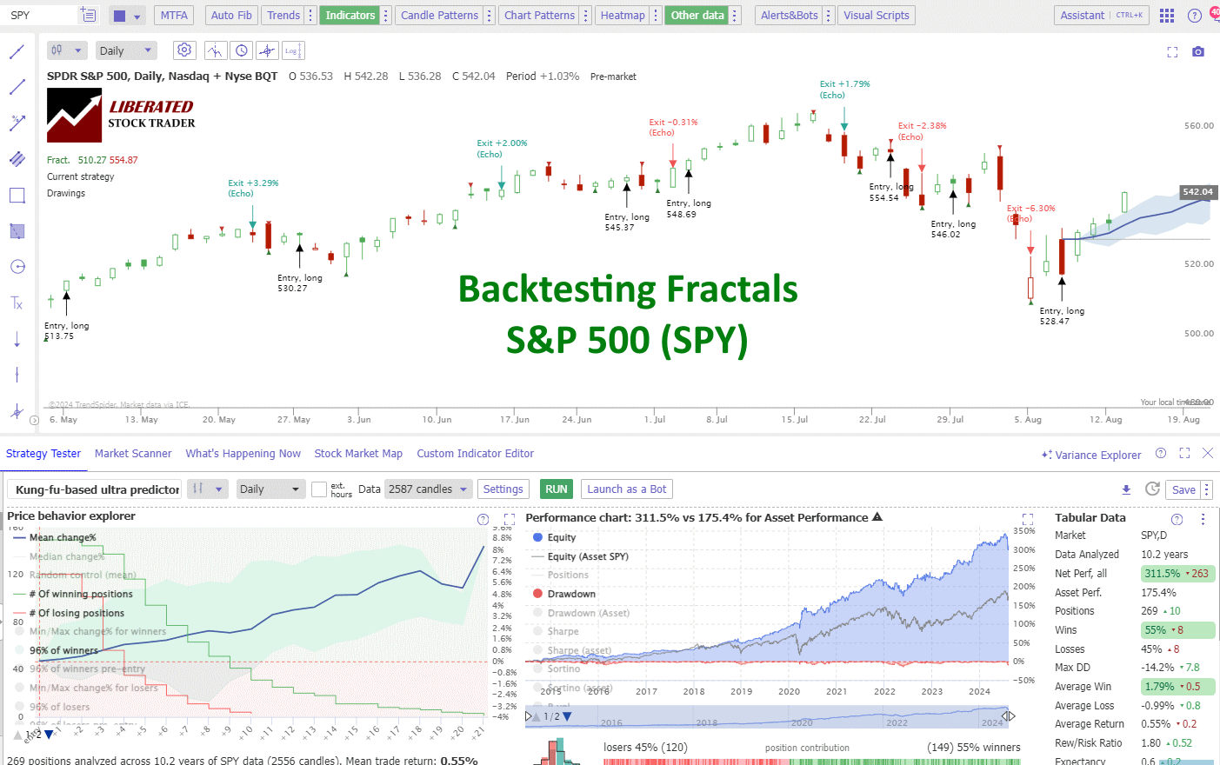Enable the ext. hours checkbox
This screenshot has height=765, width=1220.
319,489
